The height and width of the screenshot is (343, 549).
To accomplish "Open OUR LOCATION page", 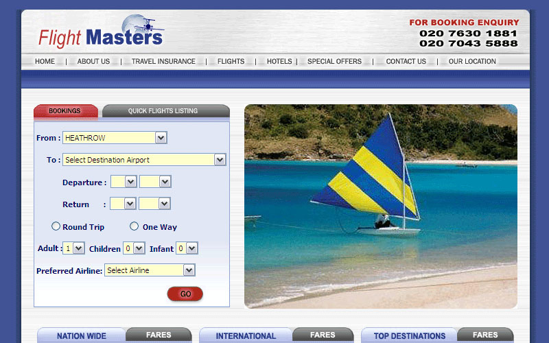I will 472,61.
